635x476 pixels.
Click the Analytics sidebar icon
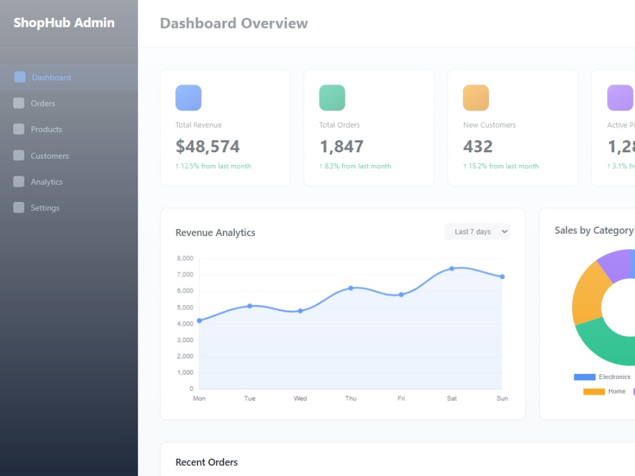(x=18, y=182)
